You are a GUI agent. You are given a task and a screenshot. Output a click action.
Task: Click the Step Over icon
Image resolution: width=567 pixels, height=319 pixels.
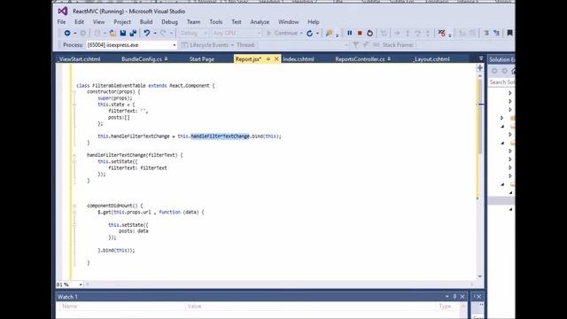(x=417, y=34)
